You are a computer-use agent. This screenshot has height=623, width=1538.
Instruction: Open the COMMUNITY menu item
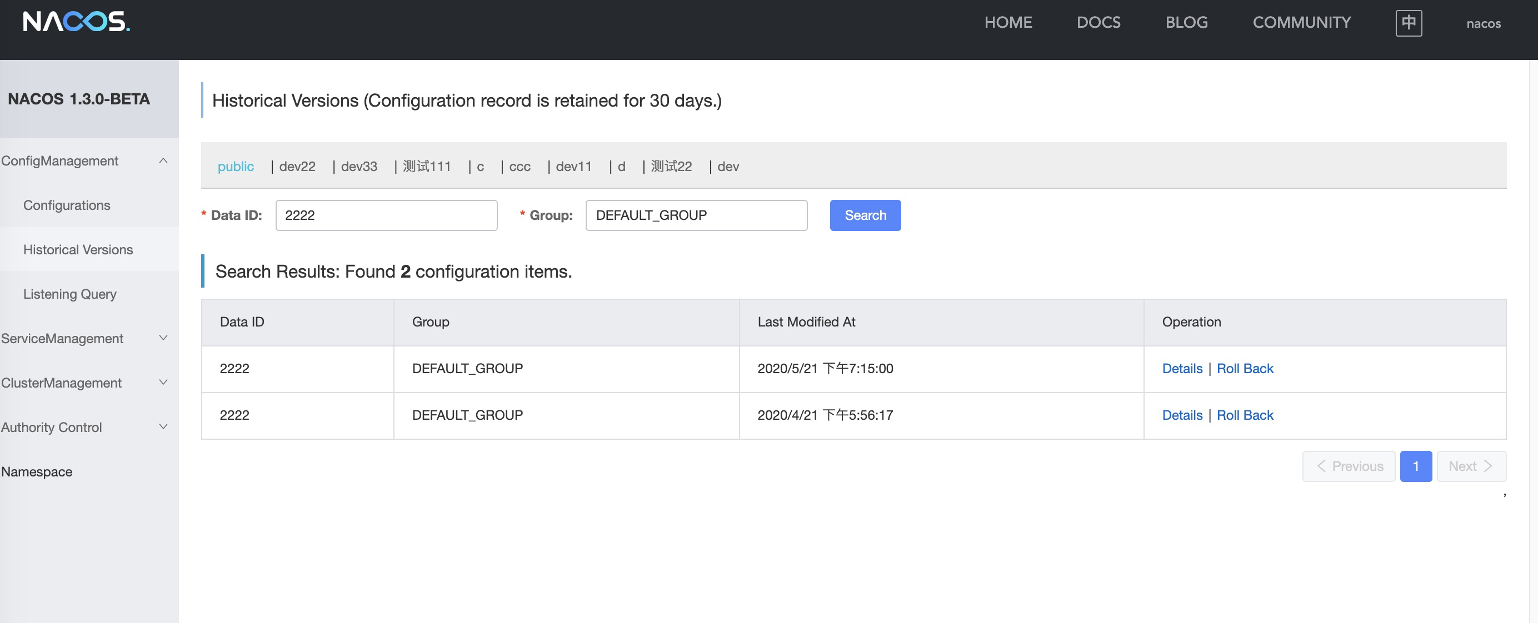1301,22
